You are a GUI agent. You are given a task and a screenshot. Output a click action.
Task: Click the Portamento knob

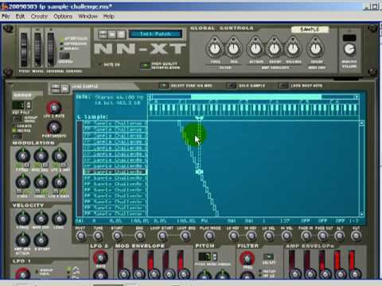click(x=54, y=127)
